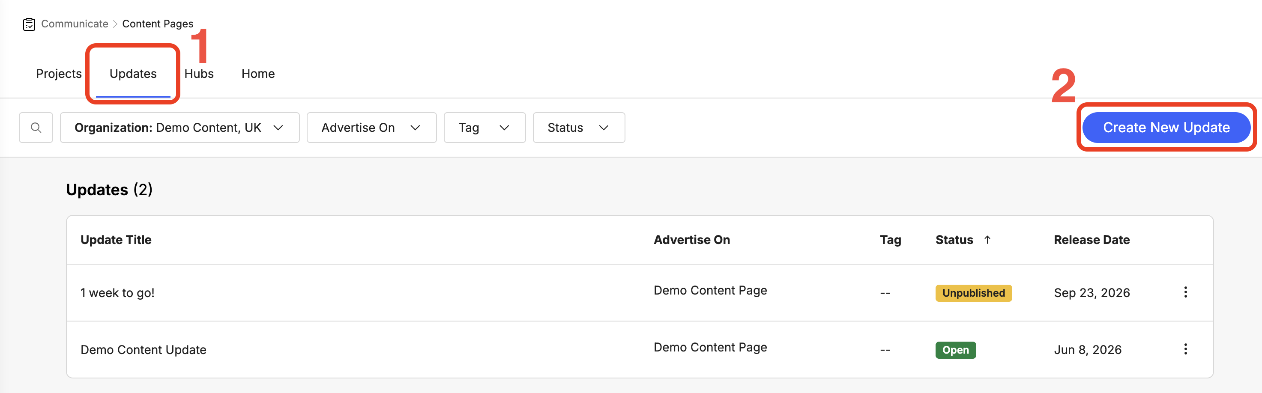Image resolution: width=1262 pixels, height=393 pixels.
Task: Click Demo Content Page in '1 week to go!' row
Action: (710, 291)
